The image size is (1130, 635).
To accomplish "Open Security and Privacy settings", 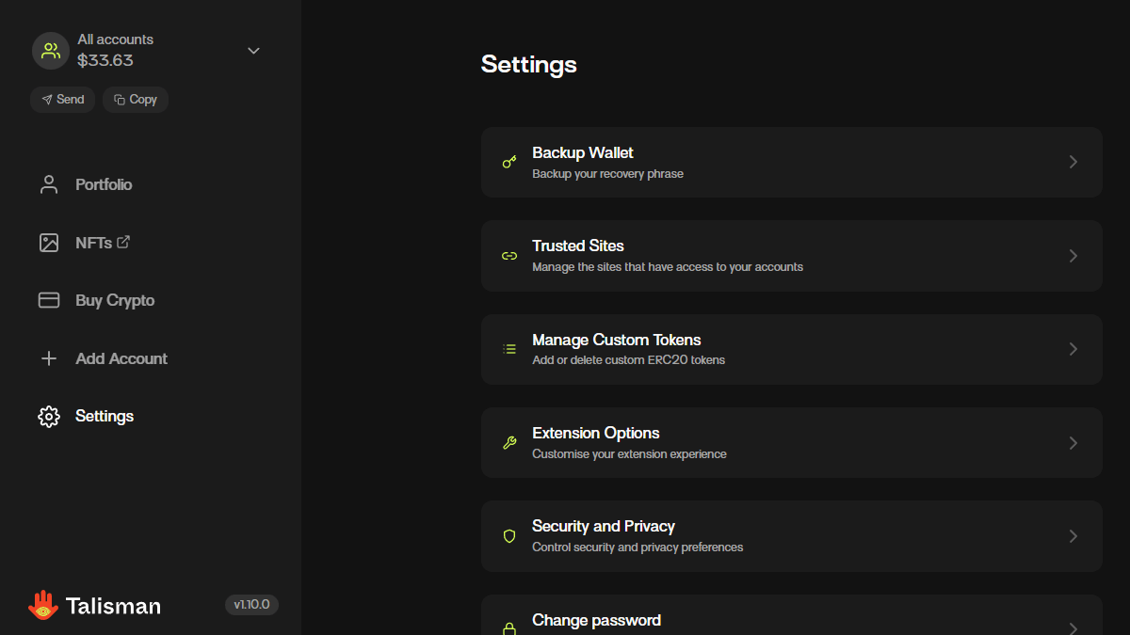I will 792,536.
